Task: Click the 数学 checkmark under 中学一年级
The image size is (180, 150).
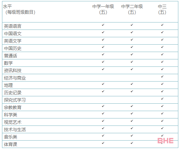Action: point(103,62)
